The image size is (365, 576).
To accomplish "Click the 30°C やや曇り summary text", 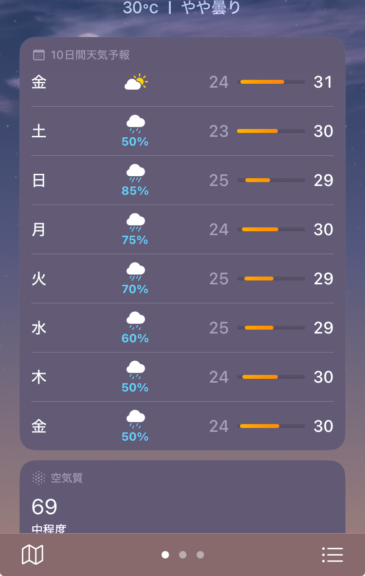I will tap(182, 7).
